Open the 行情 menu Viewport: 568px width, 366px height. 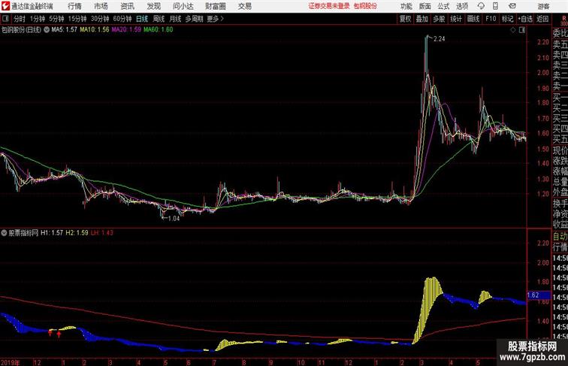(x=74, y=6)
